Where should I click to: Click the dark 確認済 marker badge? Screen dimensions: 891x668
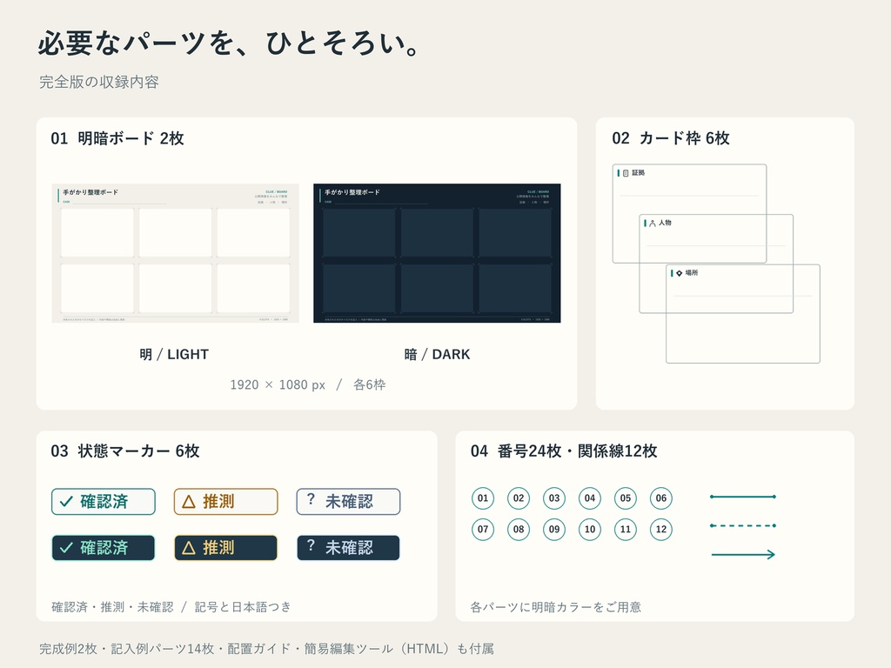[x=104, y=548]
